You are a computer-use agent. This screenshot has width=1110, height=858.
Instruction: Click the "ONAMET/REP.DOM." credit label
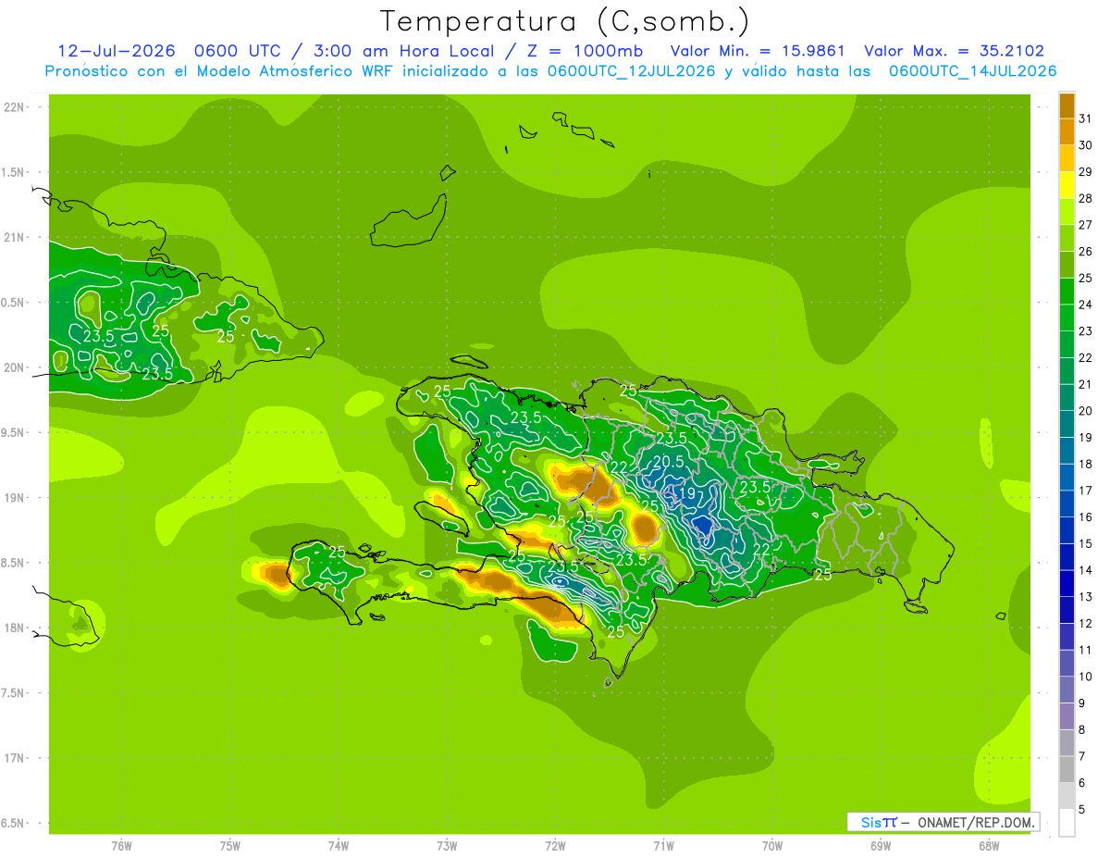point(976,822)
